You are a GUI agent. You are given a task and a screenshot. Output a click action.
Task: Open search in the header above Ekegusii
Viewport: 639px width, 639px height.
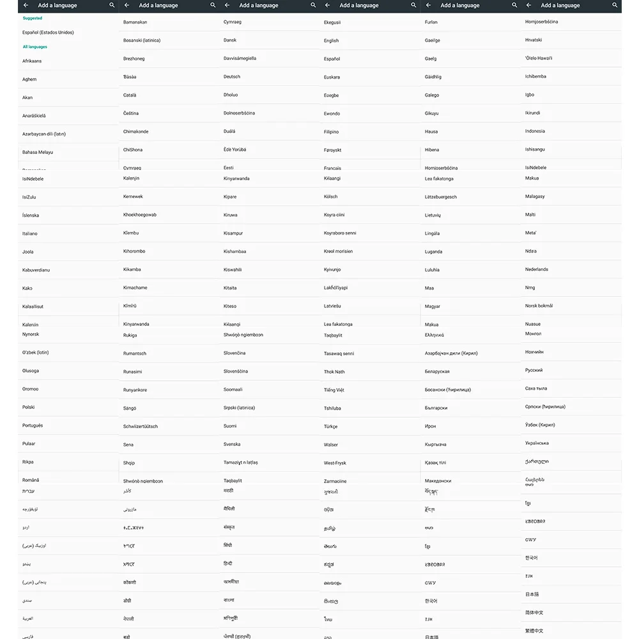pos(413,5)
